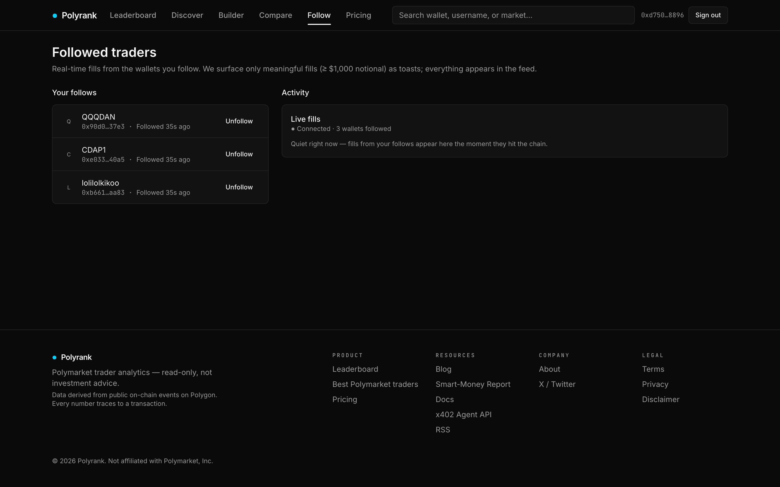This screenshot has height=487, width=780.
Task: Unfollow lolilolkikoo
Action: [239, 187]
